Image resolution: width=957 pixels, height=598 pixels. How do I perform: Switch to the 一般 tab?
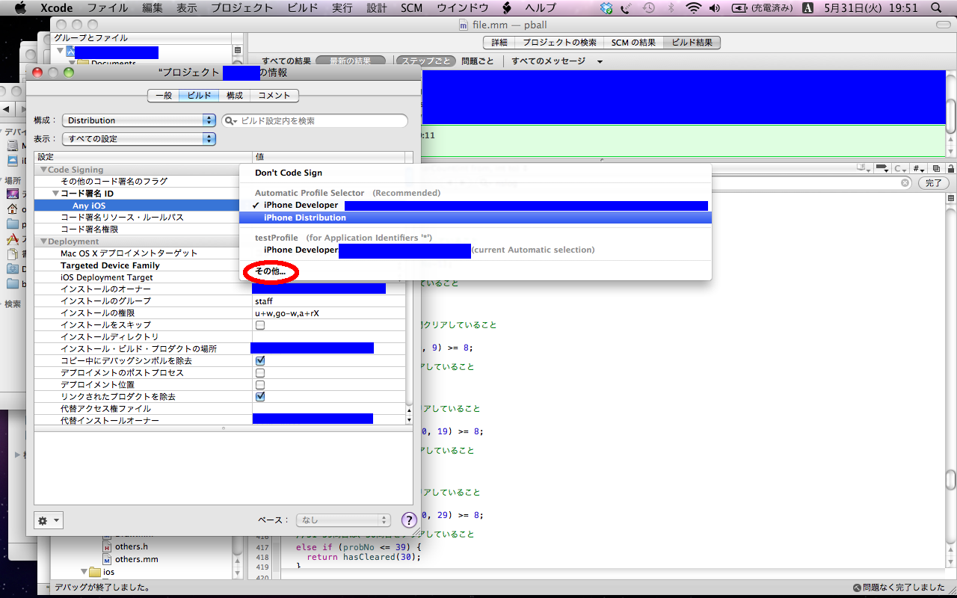pos(163,96)
